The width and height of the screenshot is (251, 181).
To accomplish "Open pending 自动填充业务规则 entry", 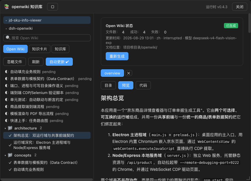I will click(33, 72).
